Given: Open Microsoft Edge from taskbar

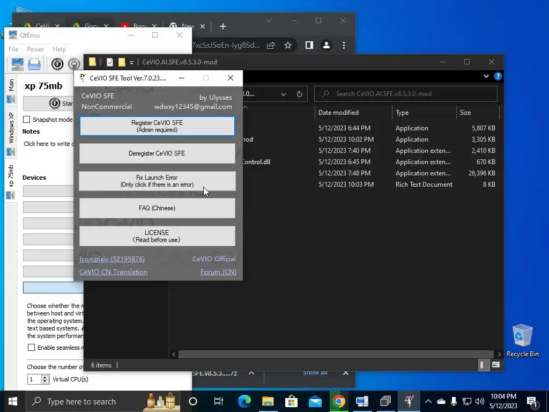Looking at the screenshot, I should (x=244, y=401).
